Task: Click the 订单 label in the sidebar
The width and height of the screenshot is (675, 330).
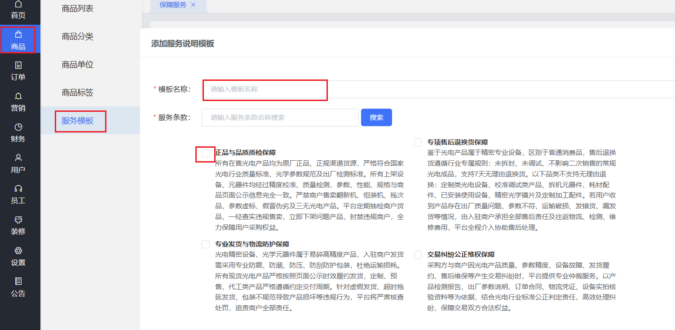Action: pos(18,77)
